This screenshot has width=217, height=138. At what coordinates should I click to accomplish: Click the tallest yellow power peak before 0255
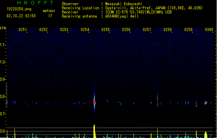(x=95, y=131)
